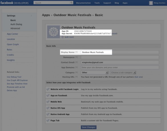Click the reset App Secret link
The image size is (167, 131).
point(114,33)
